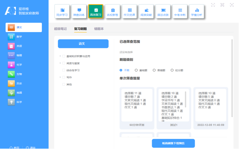Check the 综合性学习 checkbox
239x149 pixels.
tap(64, 70)
